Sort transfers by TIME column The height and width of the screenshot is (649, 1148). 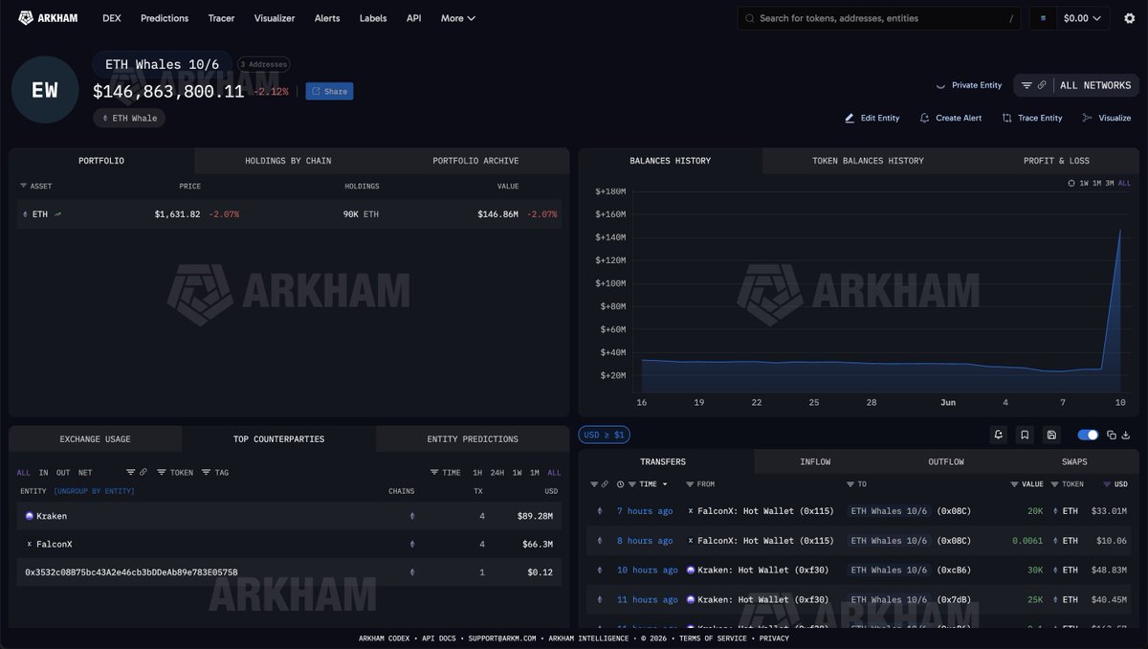tap(648, 484)
